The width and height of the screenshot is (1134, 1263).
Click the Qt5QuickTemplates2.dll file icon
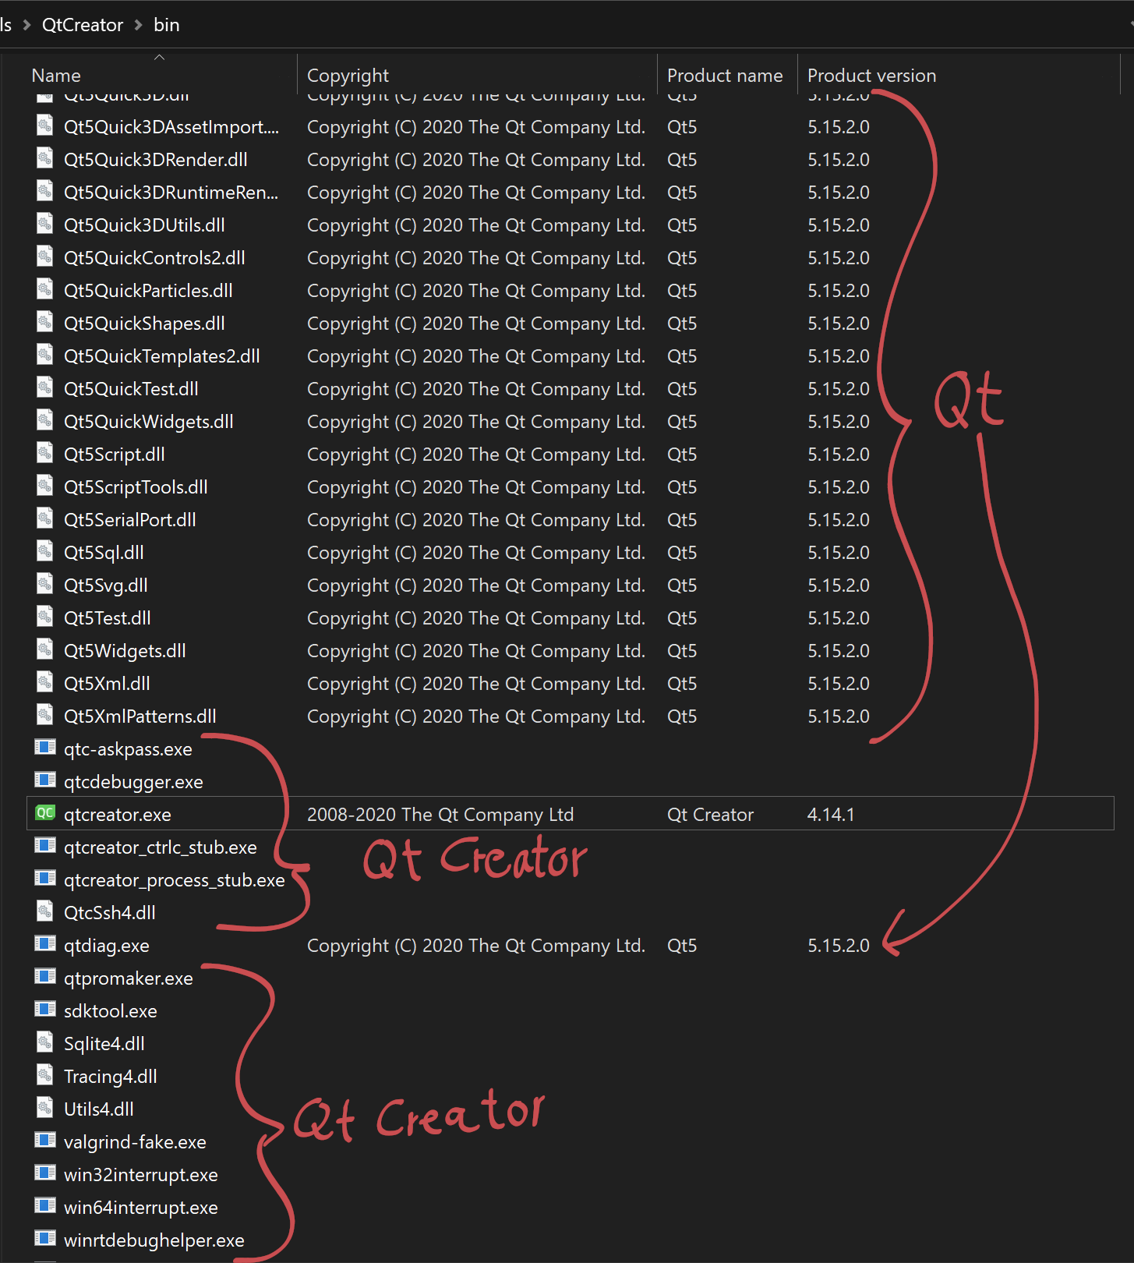pos(45,355)
